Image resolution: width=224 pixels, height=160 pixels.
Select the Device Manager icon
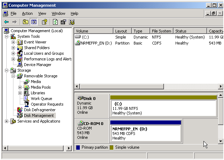(20, 65)
